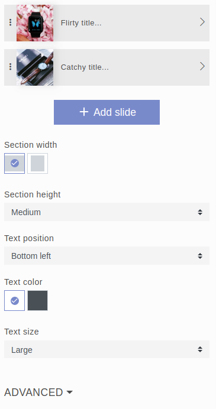Choose the dark gray Text color swatch
The height and width of the screenshot is (409, 216).
pyautogui.click(x=38, y=300)
